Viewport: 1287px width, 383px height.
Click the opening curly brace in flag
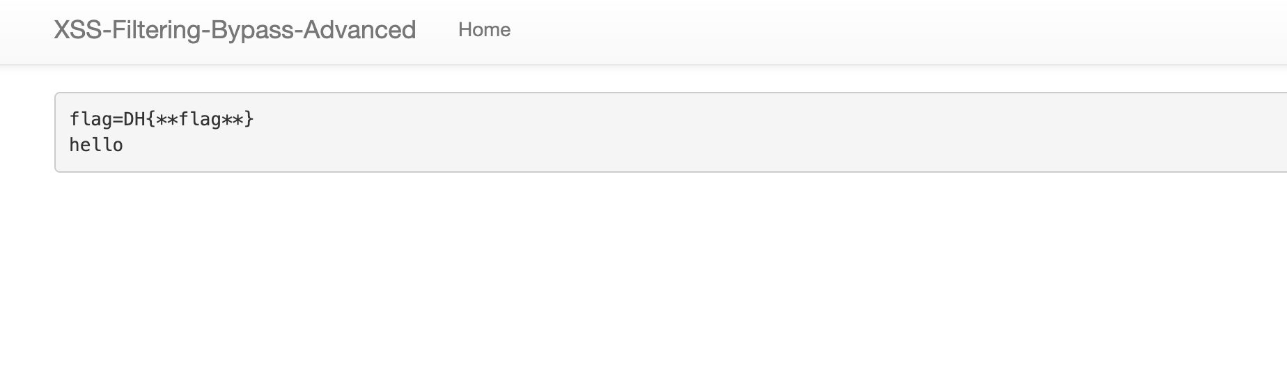click(150, 119)
